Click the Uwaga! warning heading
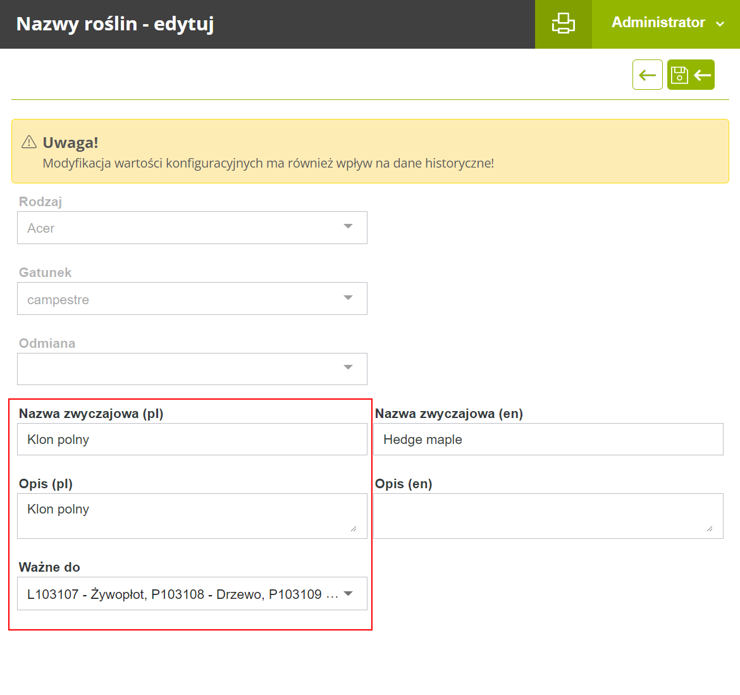This screenshot has width=740, height=695. click(x=70, y=142)
